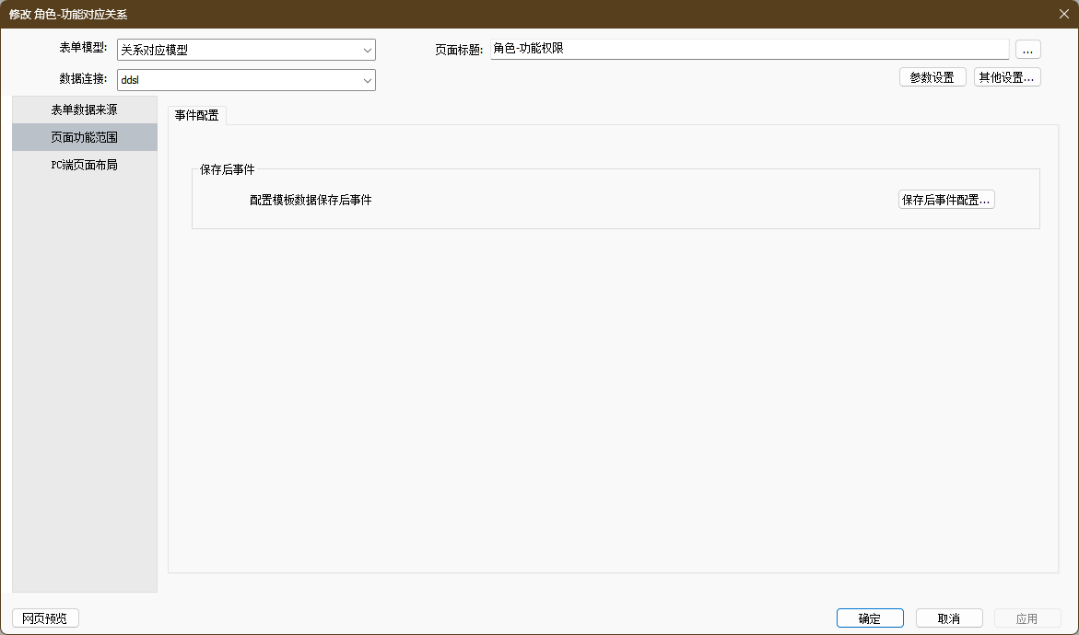The width and height of the screenshot is (1079, 635).
Task: Go to the PC端页面布局 section
Action: pos(84,166)
